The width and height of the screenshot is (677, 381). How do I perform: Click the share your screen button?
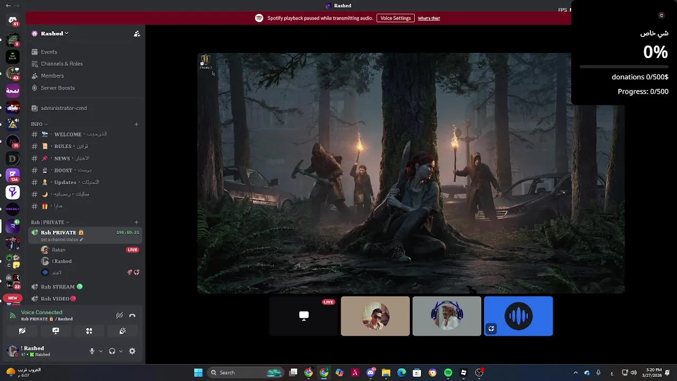(x=56, y=331)
